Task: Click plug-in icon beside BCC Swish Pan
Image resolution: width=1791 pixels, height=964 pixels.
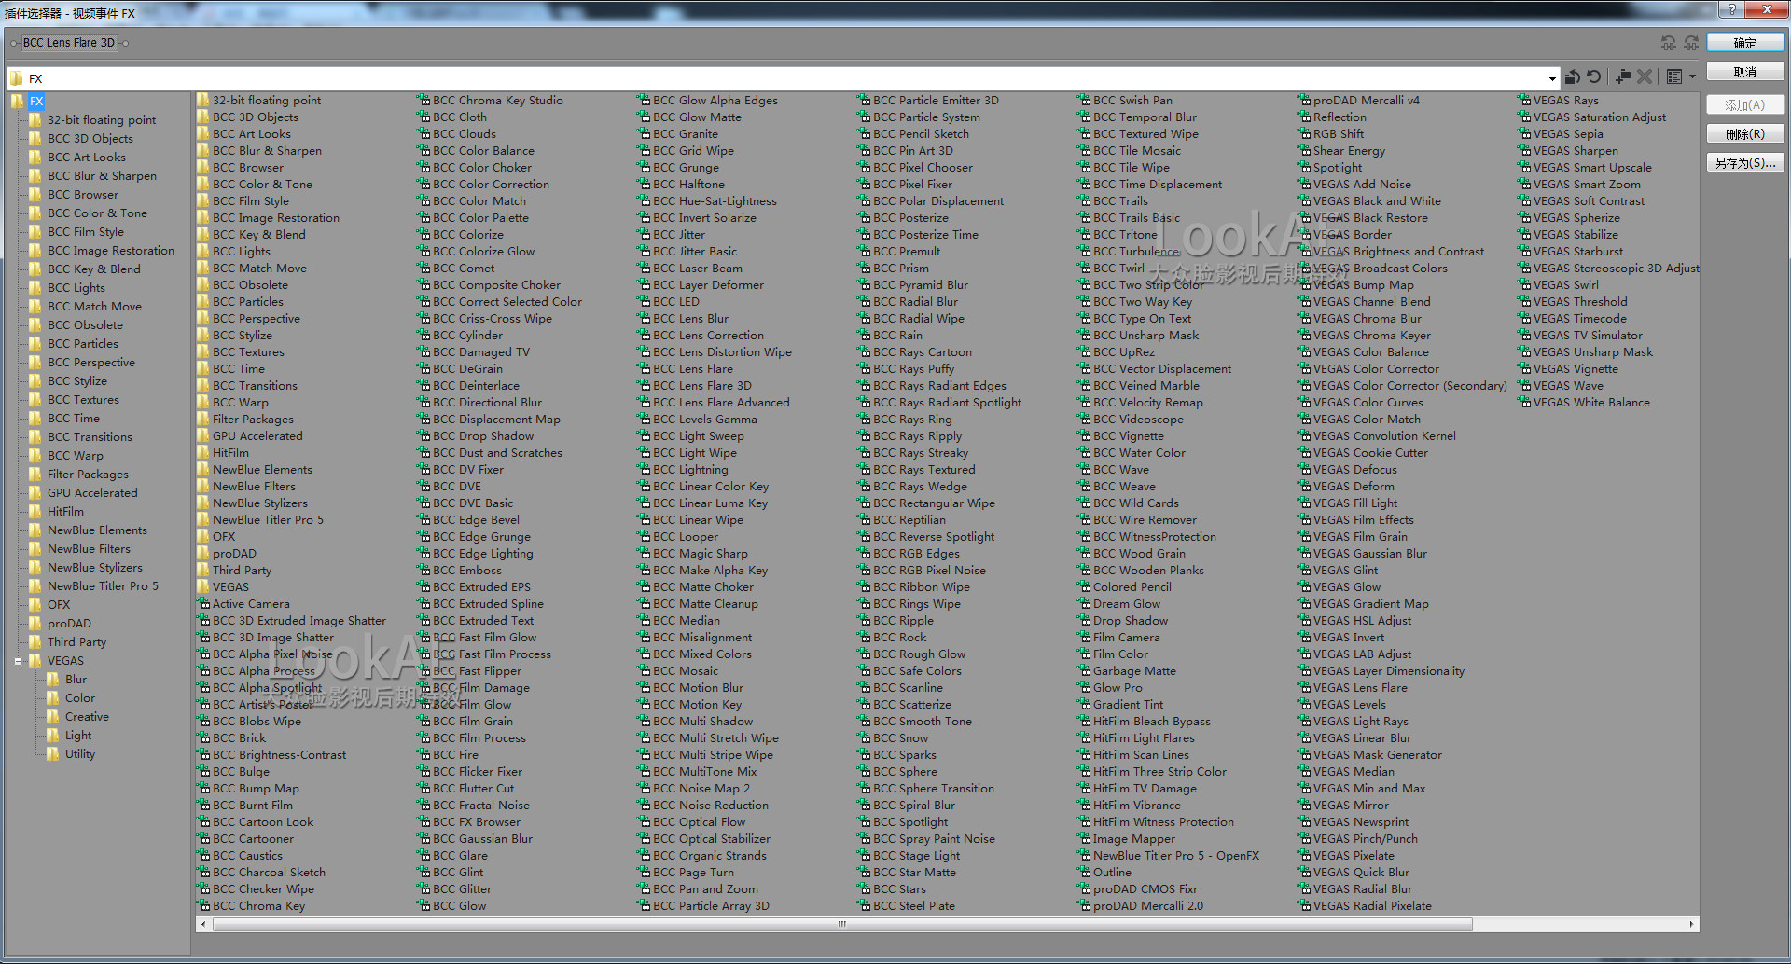Action: pos(1084,101)
